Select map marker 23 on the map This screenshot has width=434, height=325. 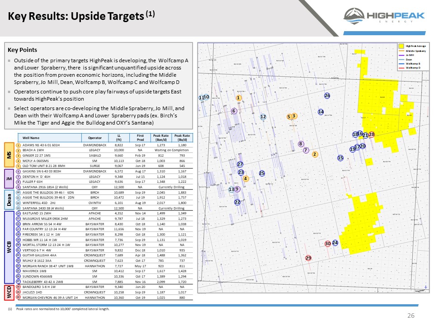point(241,172)
